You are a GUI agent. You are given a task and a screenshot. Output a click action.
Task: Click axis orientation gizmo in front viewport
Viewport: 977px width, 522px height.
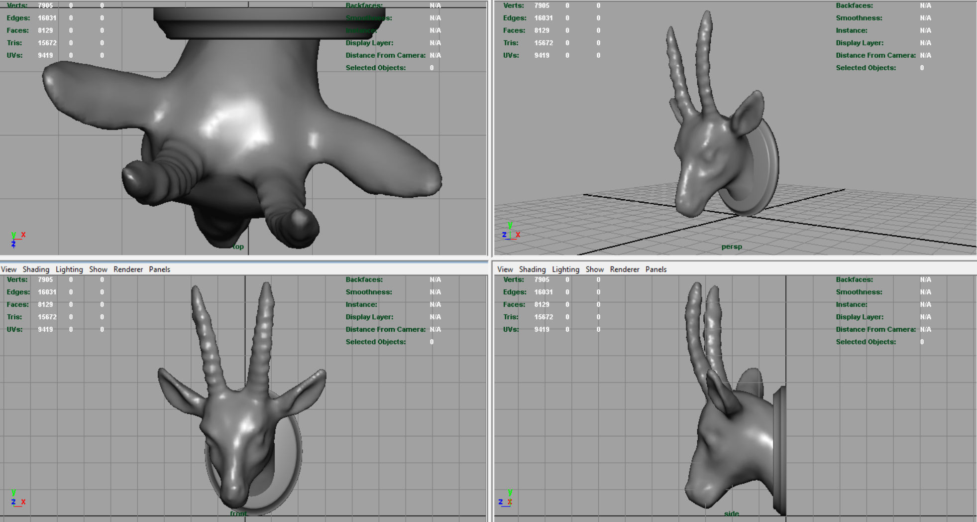[x=17, y=499]
